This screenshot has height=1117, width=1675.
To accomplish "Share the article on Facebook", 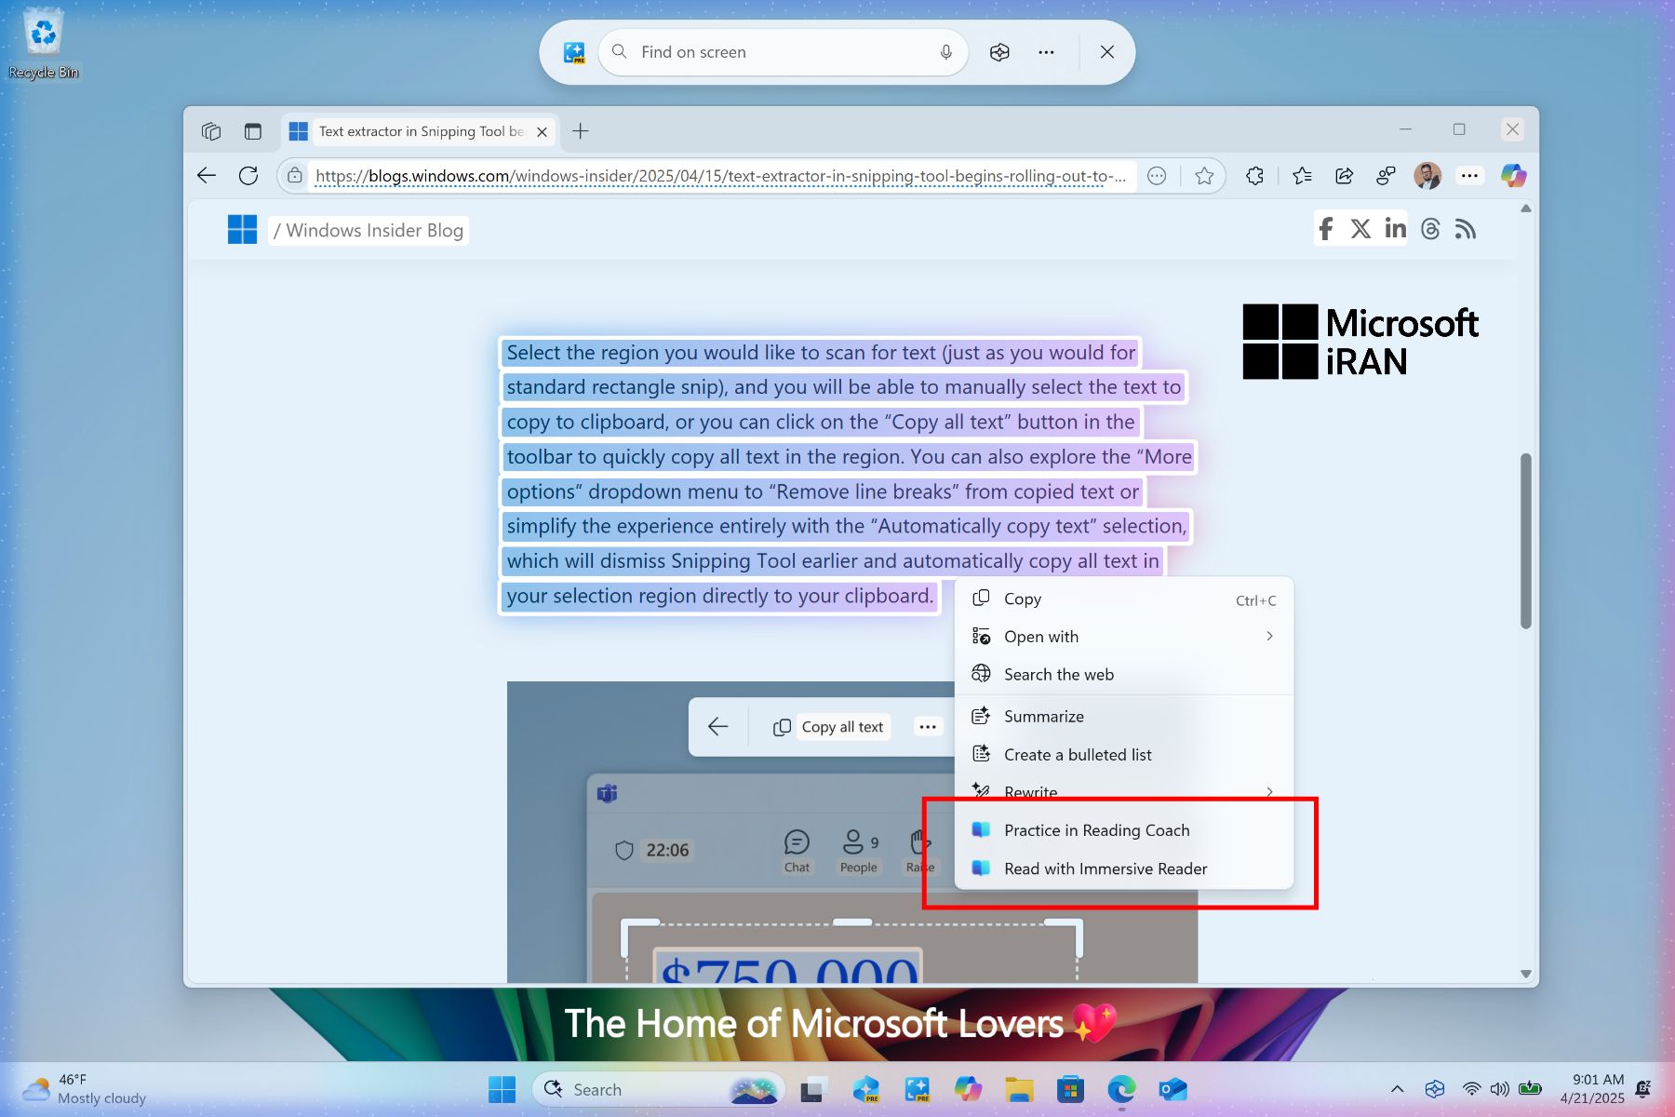I will 1326,229.
